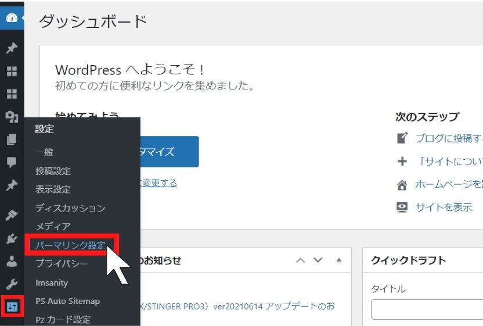Image resolution: width=483 pixels, height=326 pixels.
Task: Collapse the お知らせ widget with the triangle toggle
Action: click(x=339, y=260)
